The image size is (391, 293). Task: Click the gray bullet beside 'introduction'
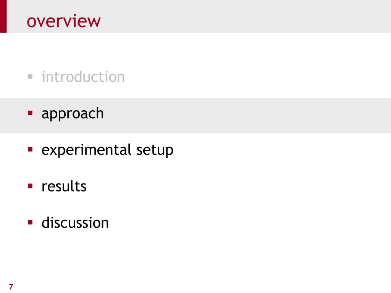30,76
